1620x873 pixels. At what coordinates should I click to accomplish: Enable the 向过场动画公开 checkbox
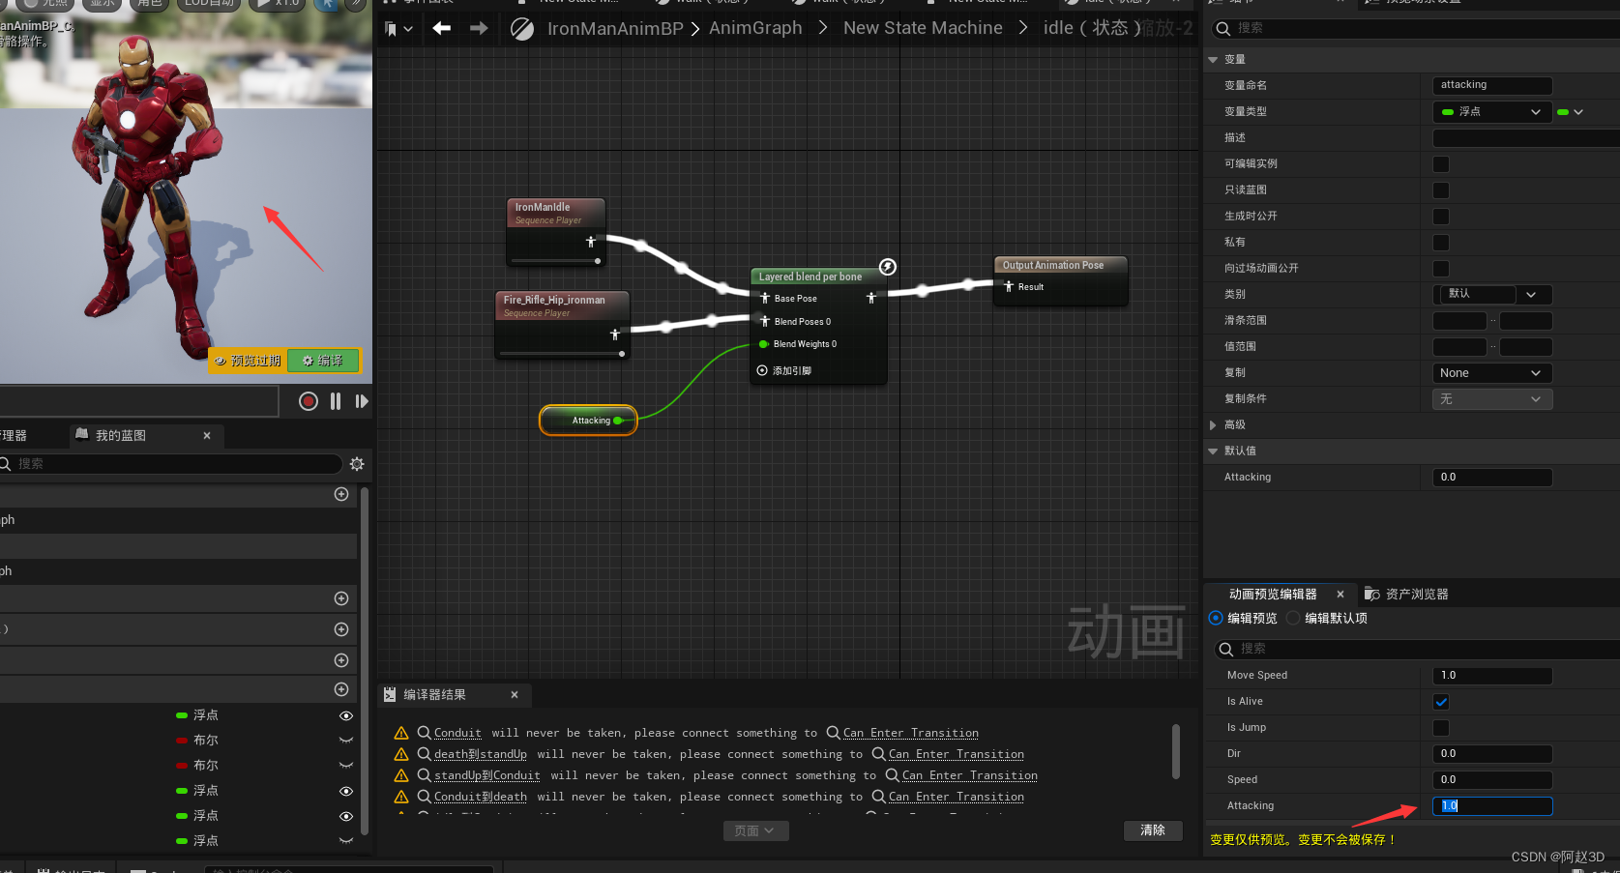tap(1441, 269)
